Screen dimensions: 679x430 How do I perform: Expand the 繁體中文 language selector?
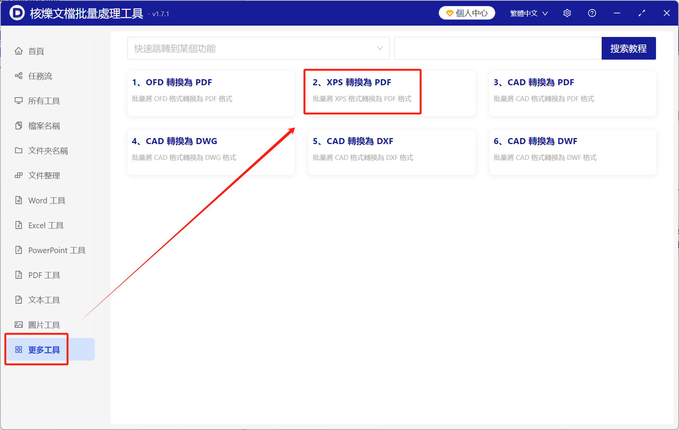[528, 13]
